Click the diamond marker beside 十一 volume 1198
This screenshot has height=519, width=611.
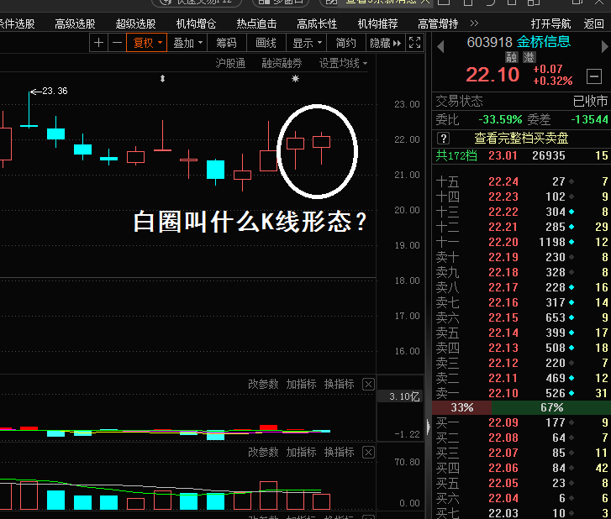[571, 242]
